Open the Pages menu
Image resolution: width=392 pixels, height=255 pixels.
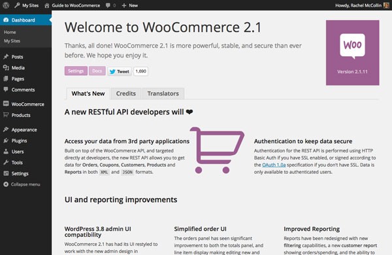click(x=25, y=79)
